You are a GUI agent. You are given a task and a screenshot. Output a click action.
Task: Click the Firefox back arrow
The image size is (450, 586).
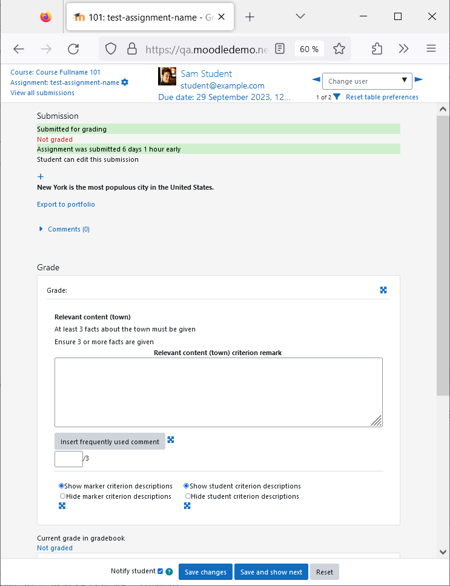coord(19,49)
